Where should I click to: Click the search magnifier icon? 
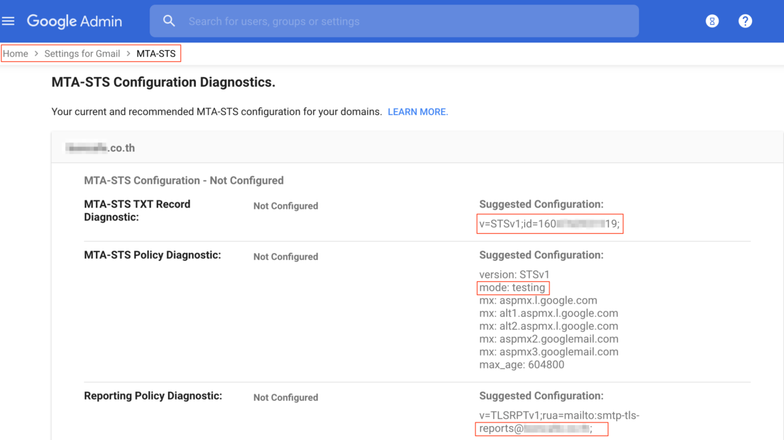click(169, 20)
